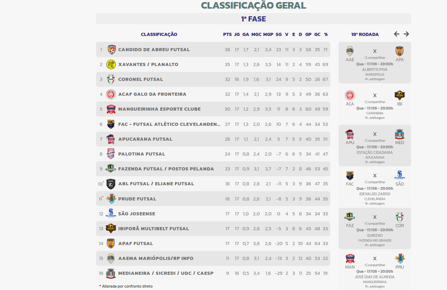Share the AAE x APA match
447x290 pixels.
coord(375,58)
